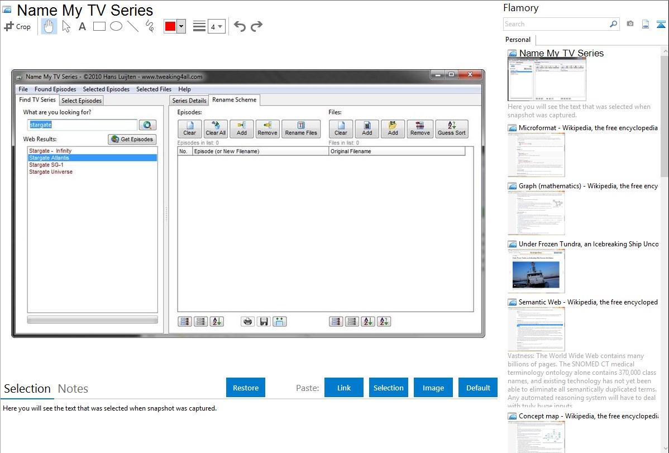Open the line width 4 dropdown
Screen dimensions: 669x453
[x=217, y=27]
